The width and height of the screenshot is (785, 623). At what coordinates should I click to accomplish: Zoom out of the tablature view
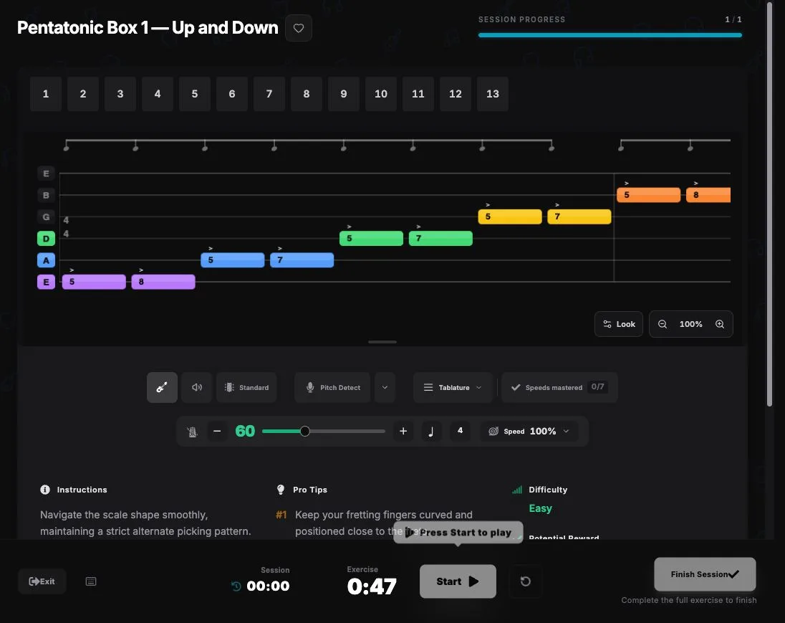662,324
